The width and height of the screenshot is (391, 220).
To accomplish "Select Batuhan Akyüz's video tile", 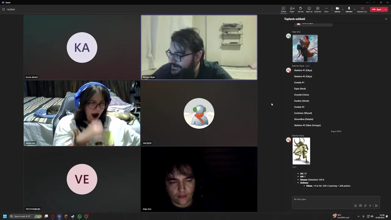I will (199, 47).
